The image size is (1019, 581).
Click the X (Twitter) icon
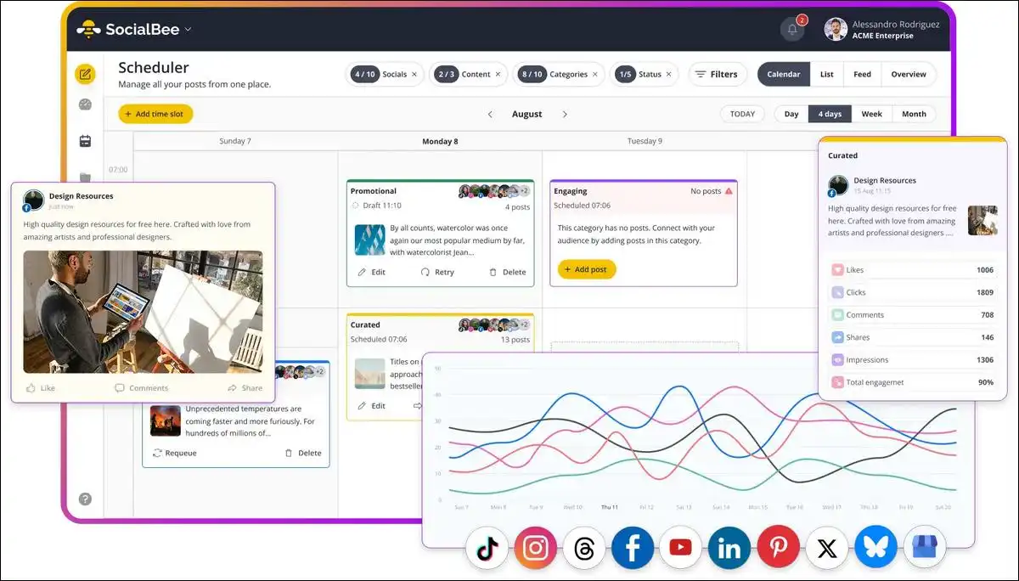[x=826, y=549]
